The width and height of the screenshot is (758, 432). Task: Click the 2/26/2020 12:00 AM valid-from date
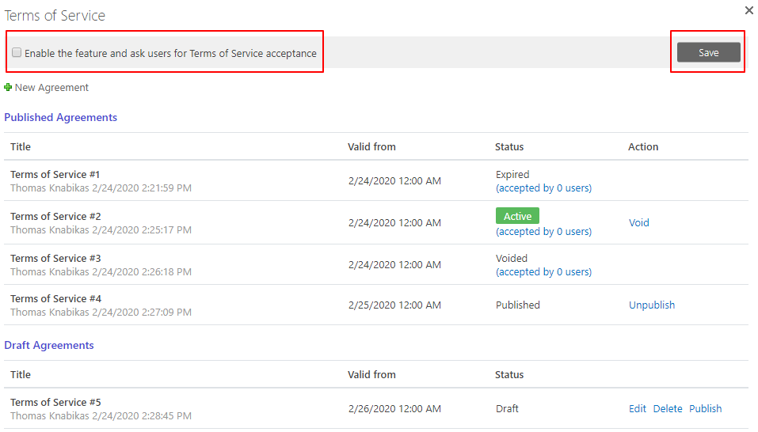(394, 408)
